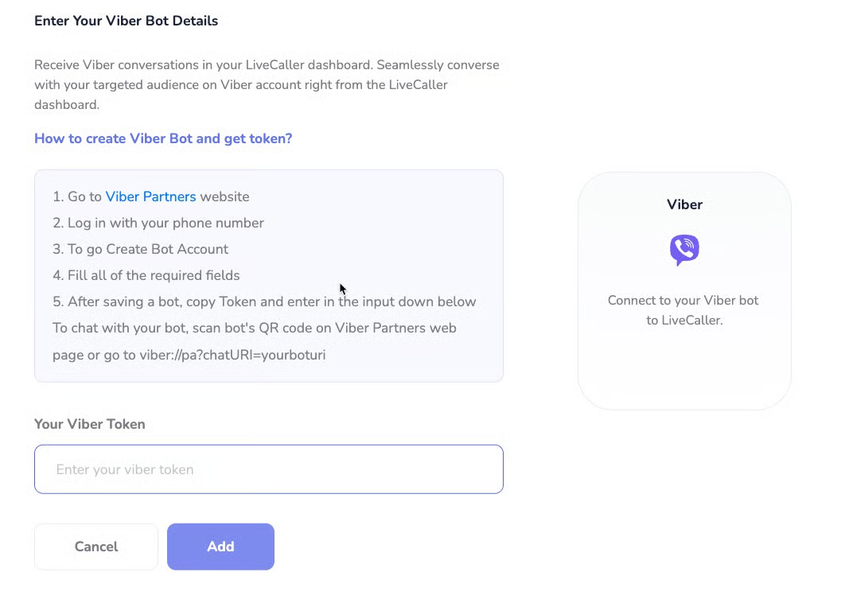Click the purple Viber logo icon
The width and height of the screenshot is (841, 607).
[684, 250]
